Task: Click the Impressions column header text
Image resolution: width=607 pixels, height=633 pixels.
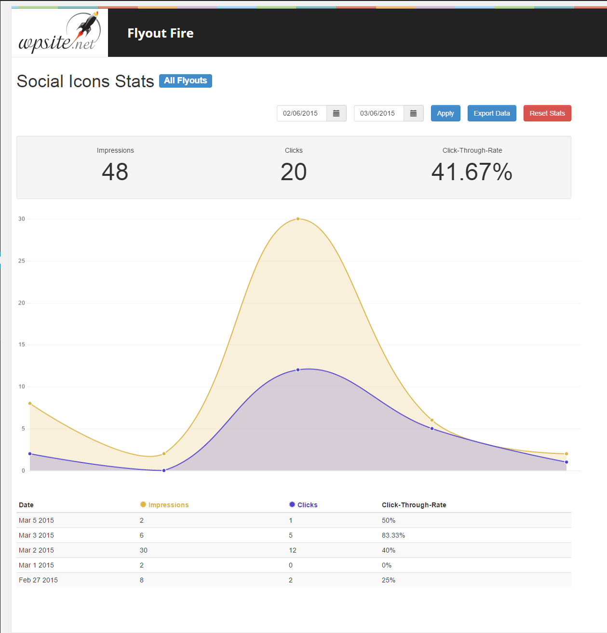Action: (168, 505)
